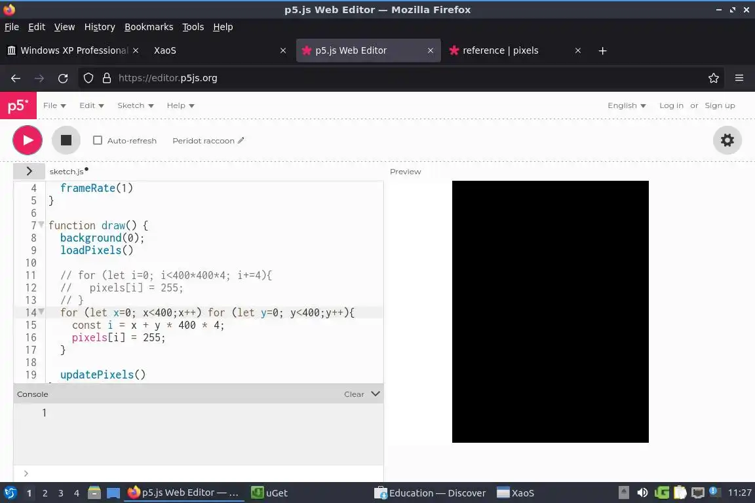Enable the Auto-refresh checkbox
Screen dimensions: 755x503
pyautogui.click(x=98, y=140)
